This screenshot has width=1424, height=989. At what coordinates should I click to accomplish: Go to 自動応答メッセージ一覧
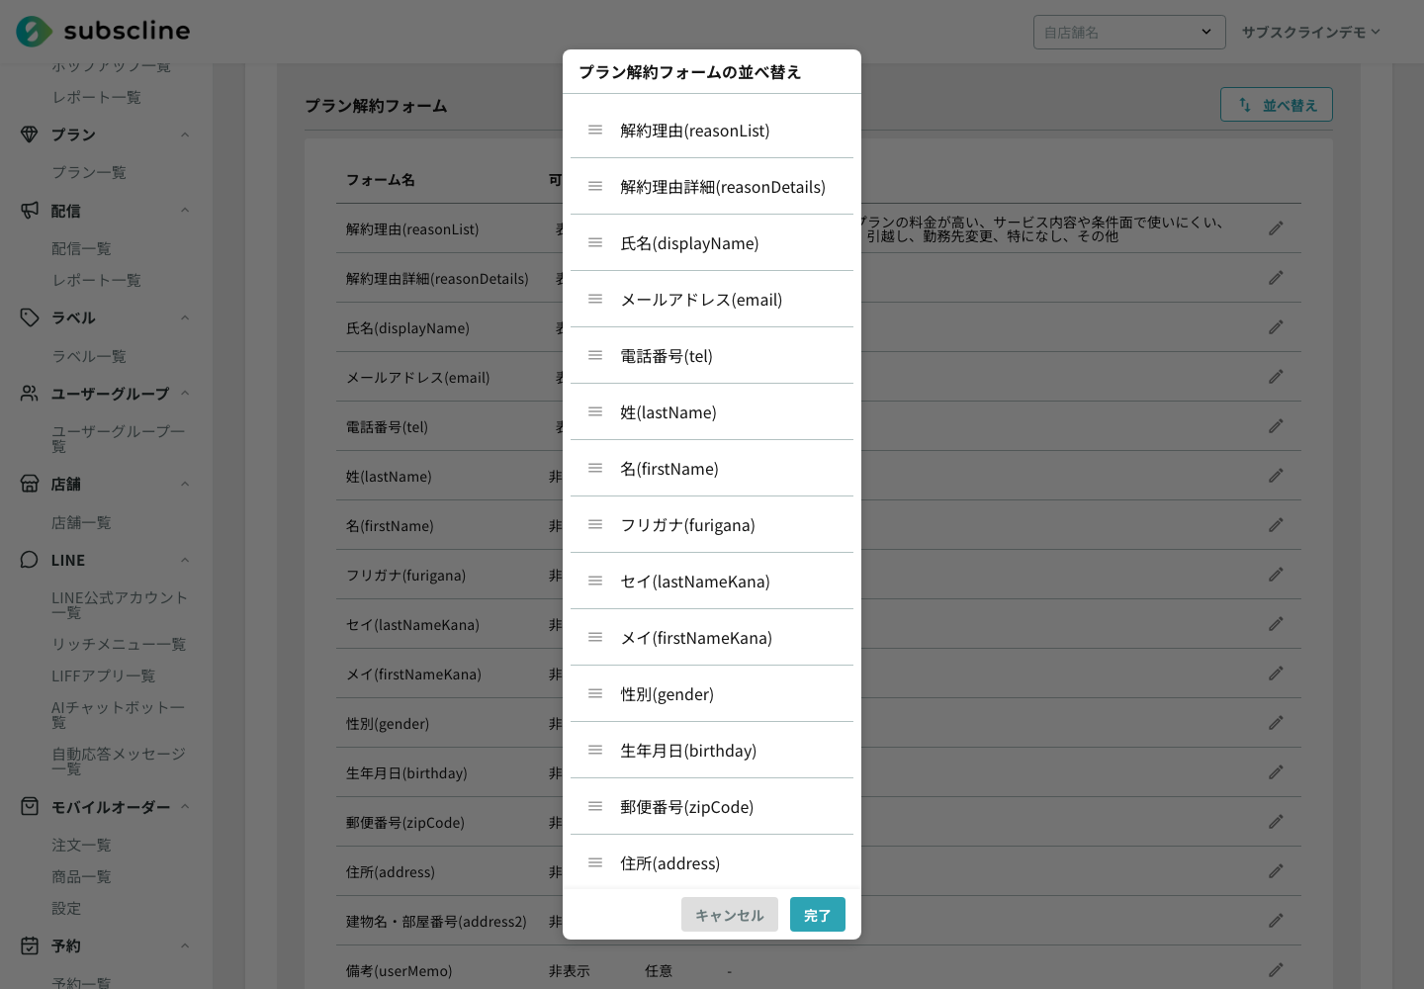pos(119,762)
